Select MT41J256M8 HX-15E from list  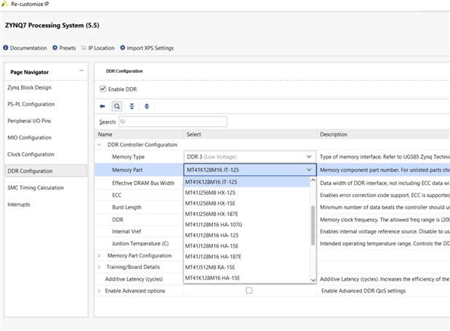210,203
